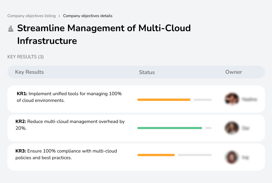Image resolution: width=272 pixels, height=183 pixels.
Task: Click KR3 orange progress slider handle
Action: pos(176,155)
